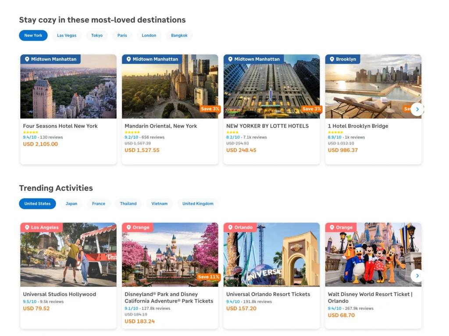Click the 8.2/10 · 7.1k reviews rating
The height and width of the screenshot is (336, 449).
tap(246, 137)
